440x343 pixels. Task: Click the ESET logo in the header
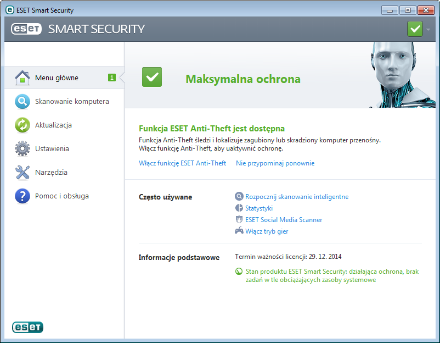click(26, 29)
